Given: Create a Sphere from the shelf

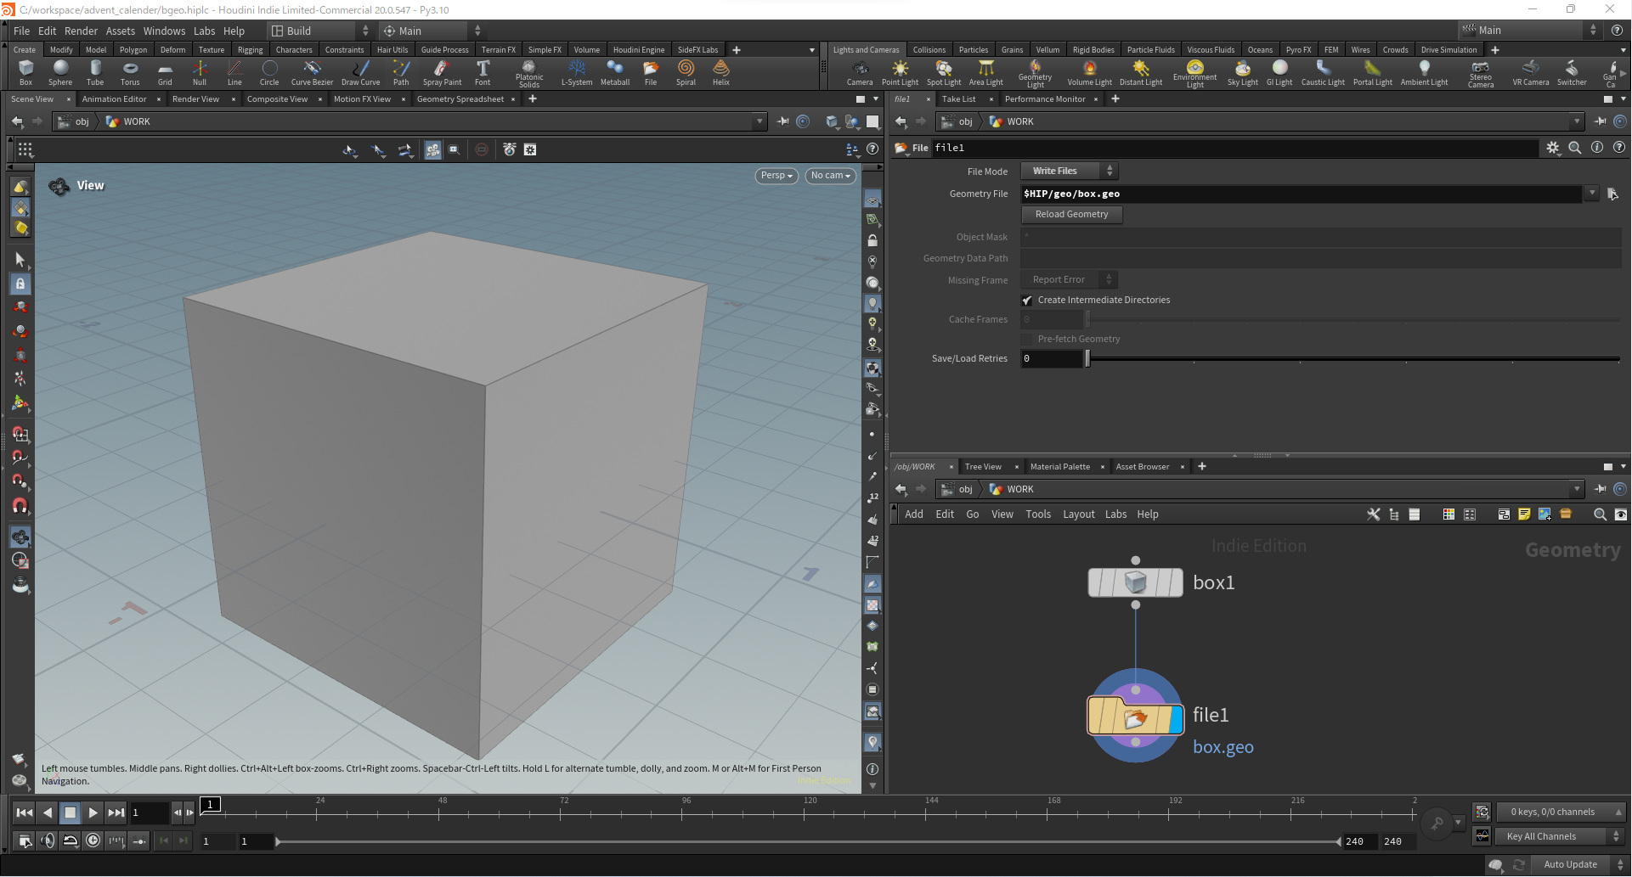Looking at the screenshot, I should pyautogui.click(x=60, y=72).
